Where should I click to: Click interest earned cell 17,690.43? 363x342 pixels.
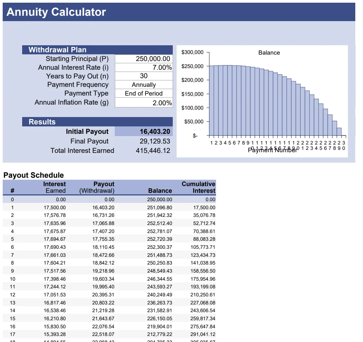point(55,247)
